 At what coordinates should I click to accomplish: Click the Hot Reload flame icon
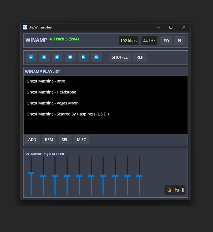click(x=169, y=190)
